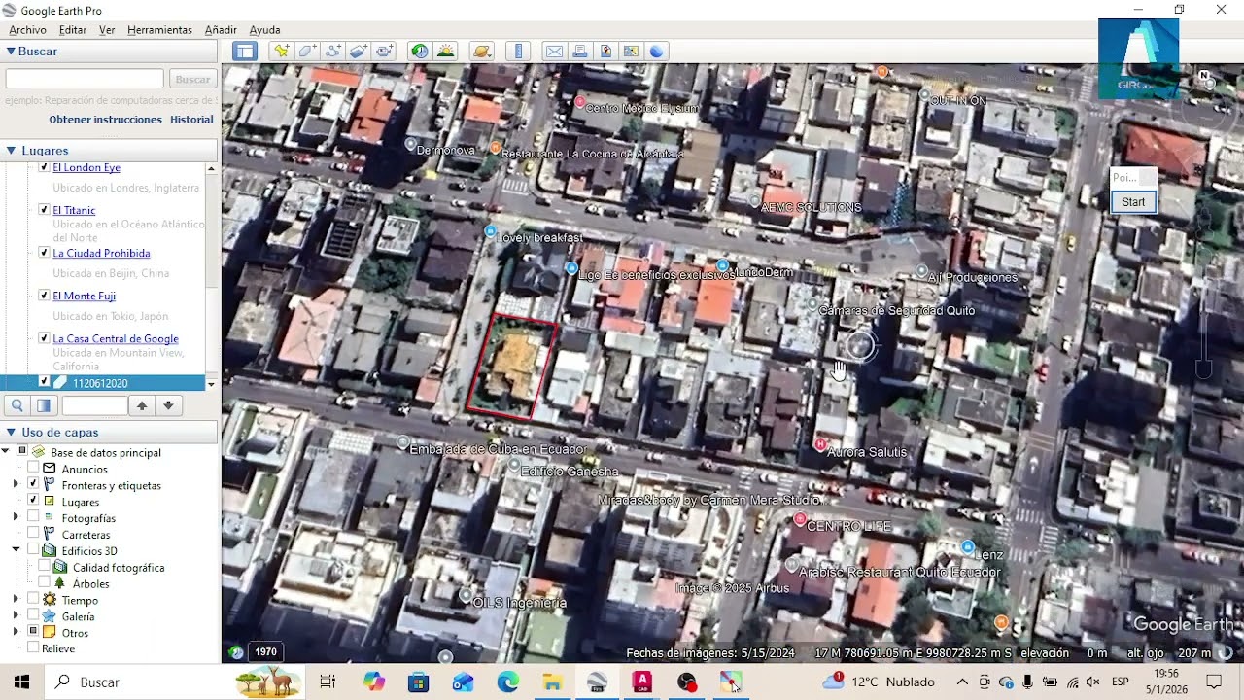Open Microsoft Store from the taskbar
The height and width of the screenshot is (700, 1244).
click(418, 682)
